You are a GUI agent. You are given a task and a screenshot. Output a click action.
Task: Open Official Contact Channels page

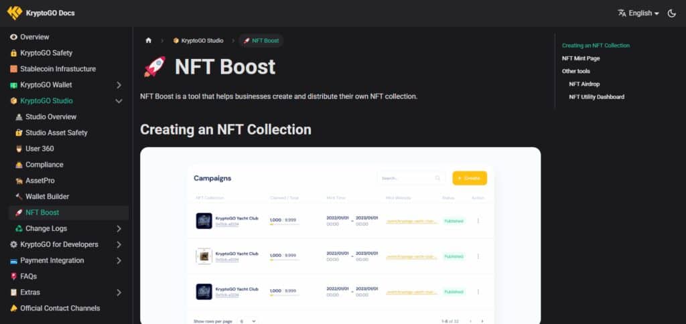click(x=60, y=308)
